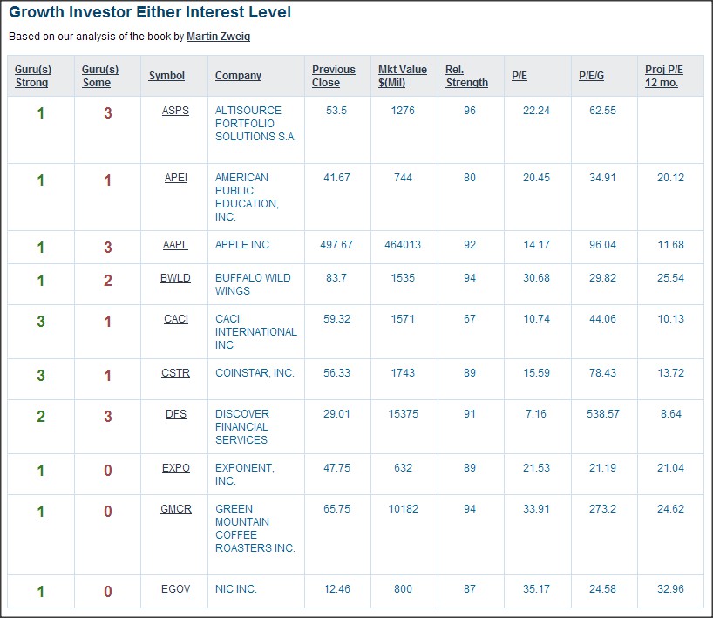The width and height of the screenshot is (713, 618).
Task: Sort by Previous Close values
Action: pos(334,76)
